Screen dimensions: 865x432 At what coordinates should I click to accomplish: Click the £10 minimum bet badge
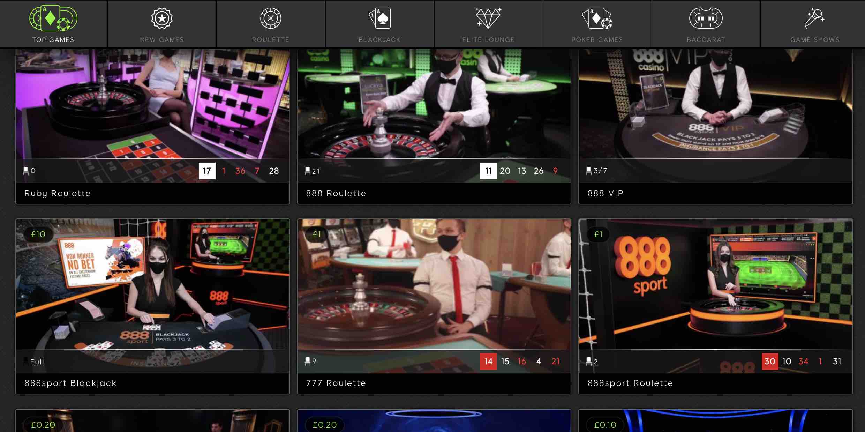coord(38,234)
